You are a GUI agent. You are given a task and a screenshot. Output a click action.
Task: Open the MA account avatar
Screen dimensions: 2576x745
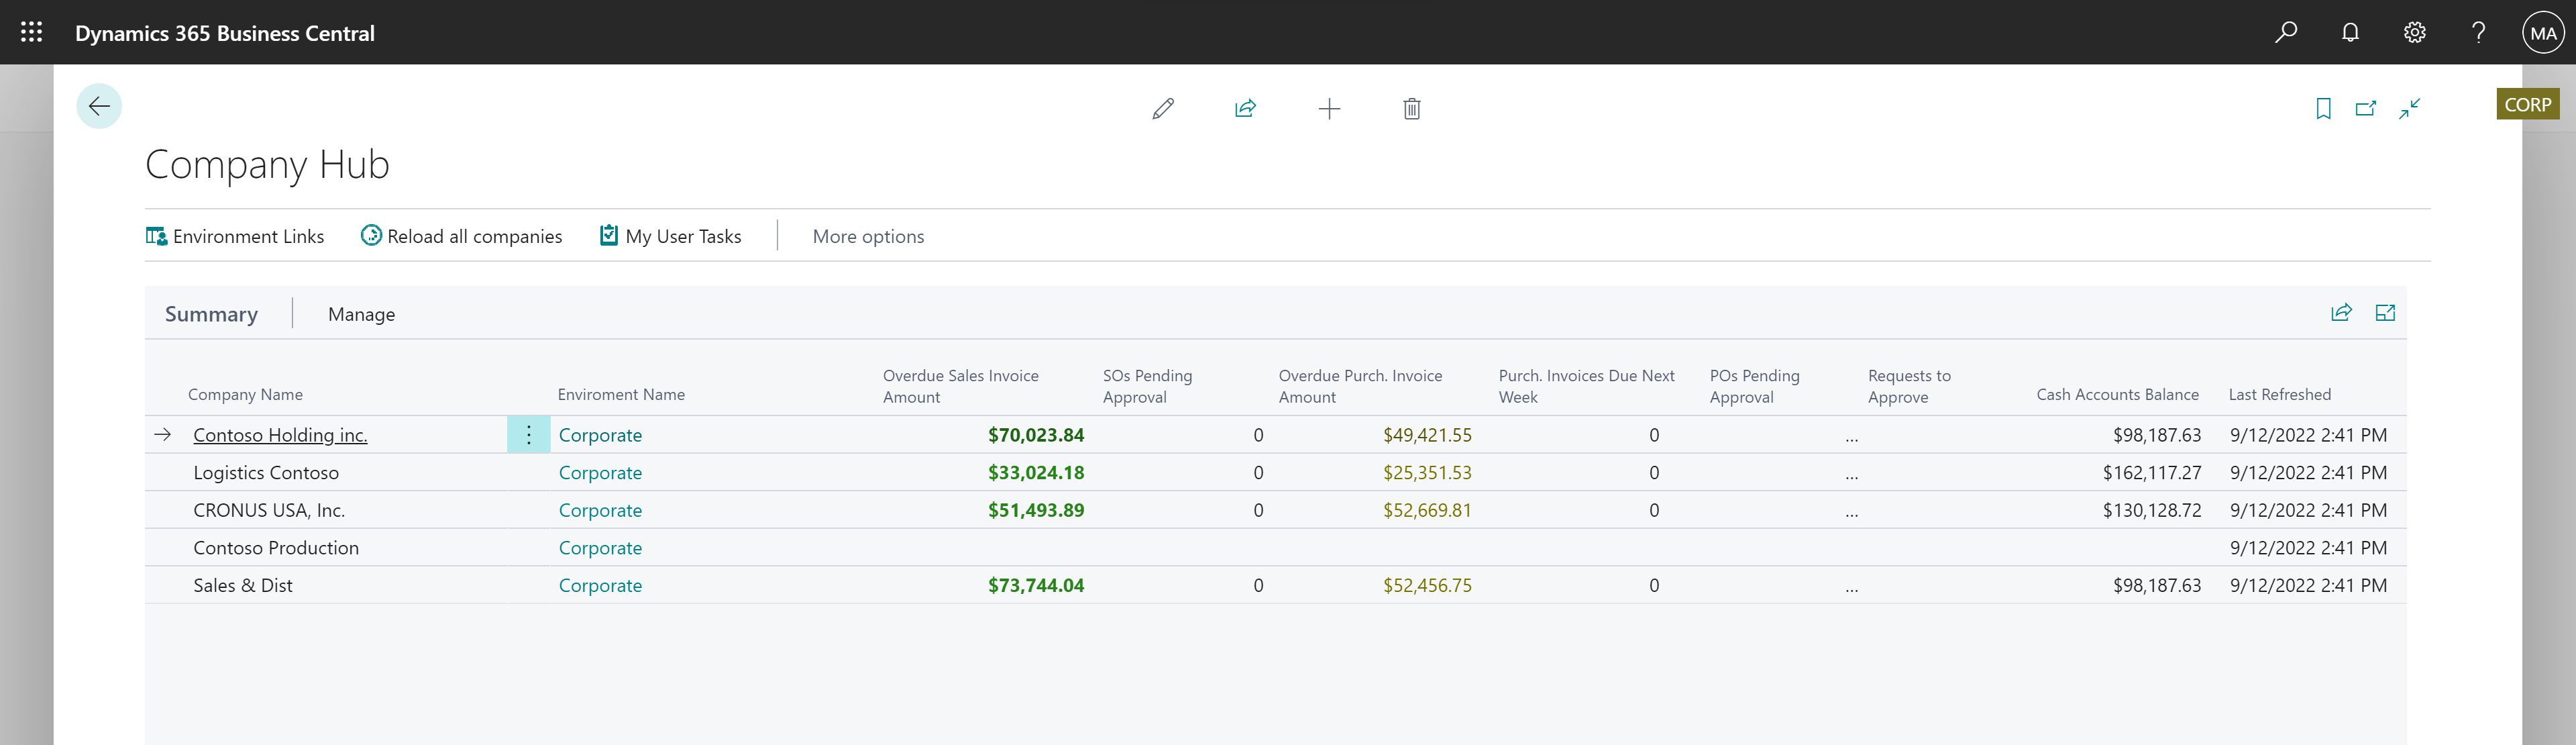pos(2542,32)
